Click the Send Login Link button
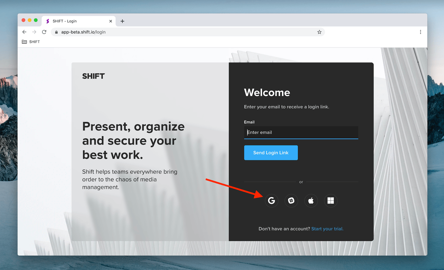 pyautogui.click(x=271, y=153)
